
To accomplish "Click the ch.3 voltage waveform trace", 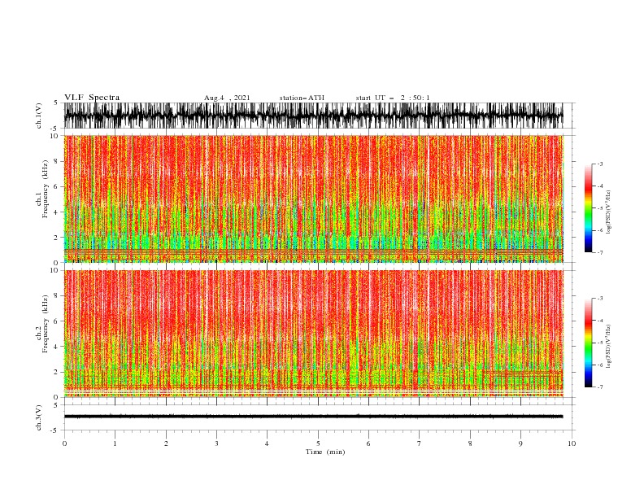I will coord(313,417).
